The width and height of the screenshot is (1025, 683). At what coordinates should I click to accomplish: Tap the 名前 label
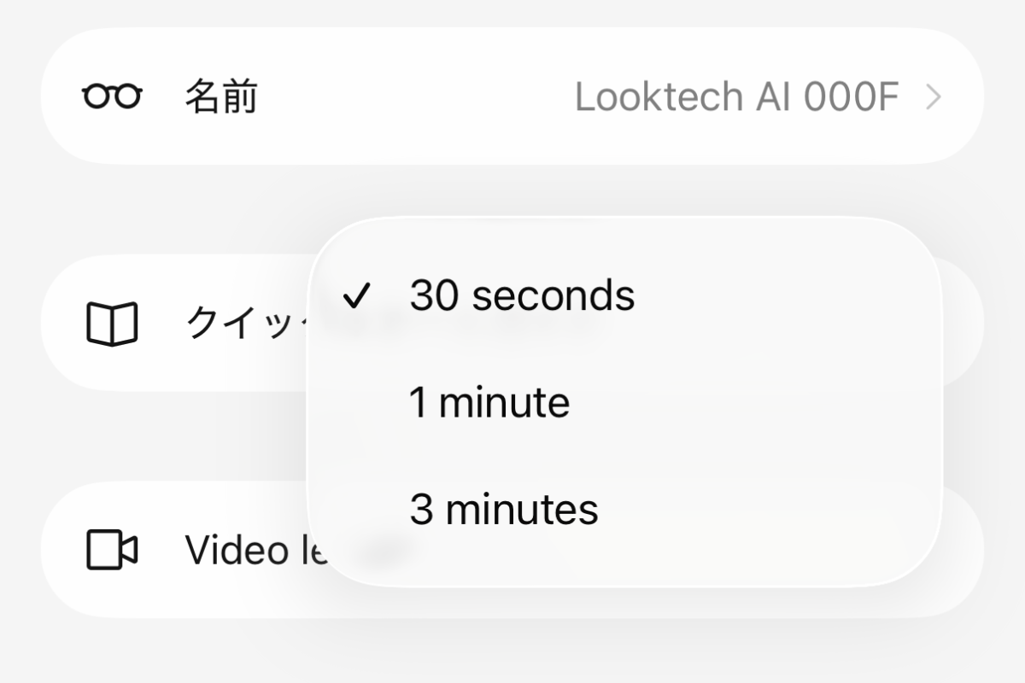click(221, 97)
